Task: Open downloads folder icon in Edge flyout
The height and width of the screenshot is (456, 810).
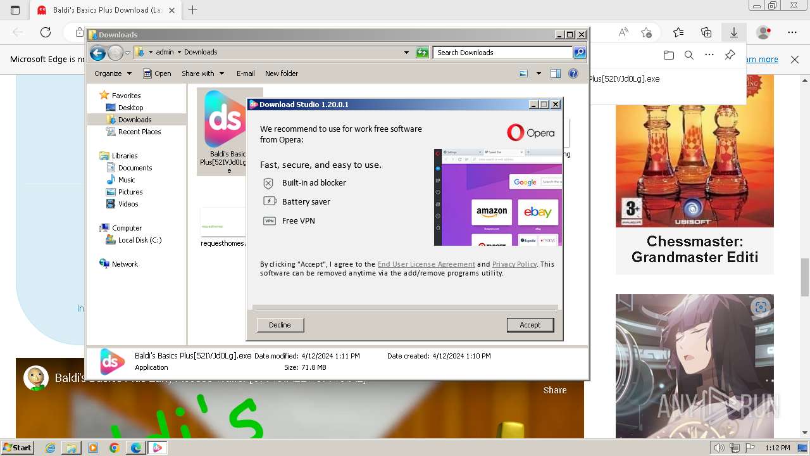Action: [669, 55]
